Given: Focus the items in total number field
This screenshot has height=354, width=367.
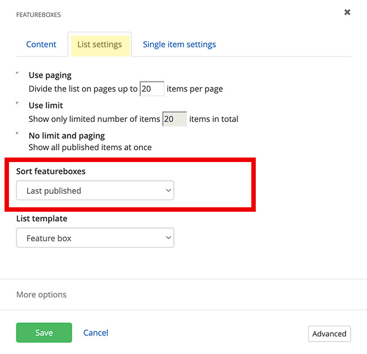Looking at the screenshot, I should click(x=174, y=119).
